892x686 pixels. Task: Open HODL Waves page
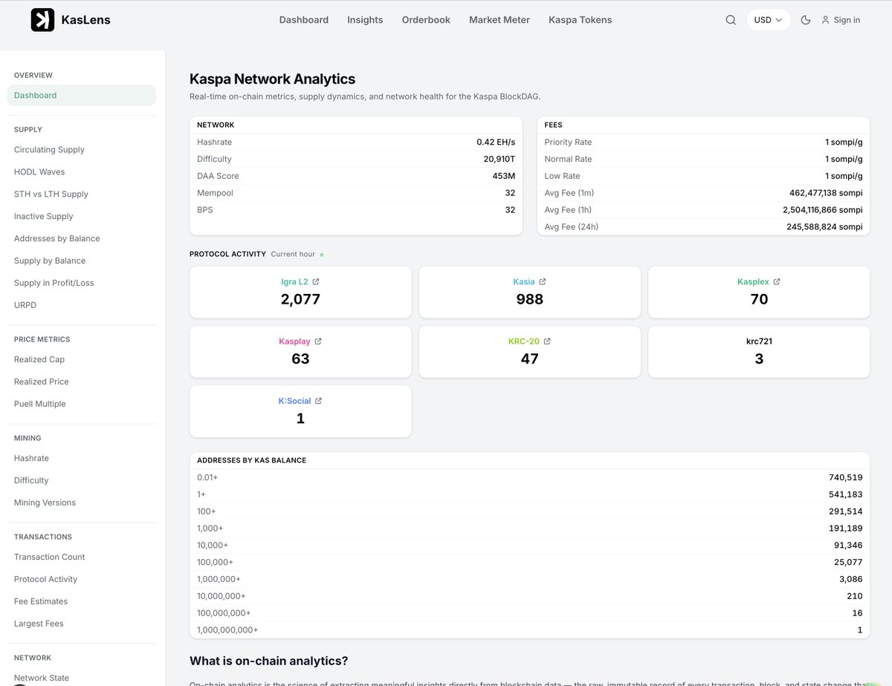[x=39, y=171]
